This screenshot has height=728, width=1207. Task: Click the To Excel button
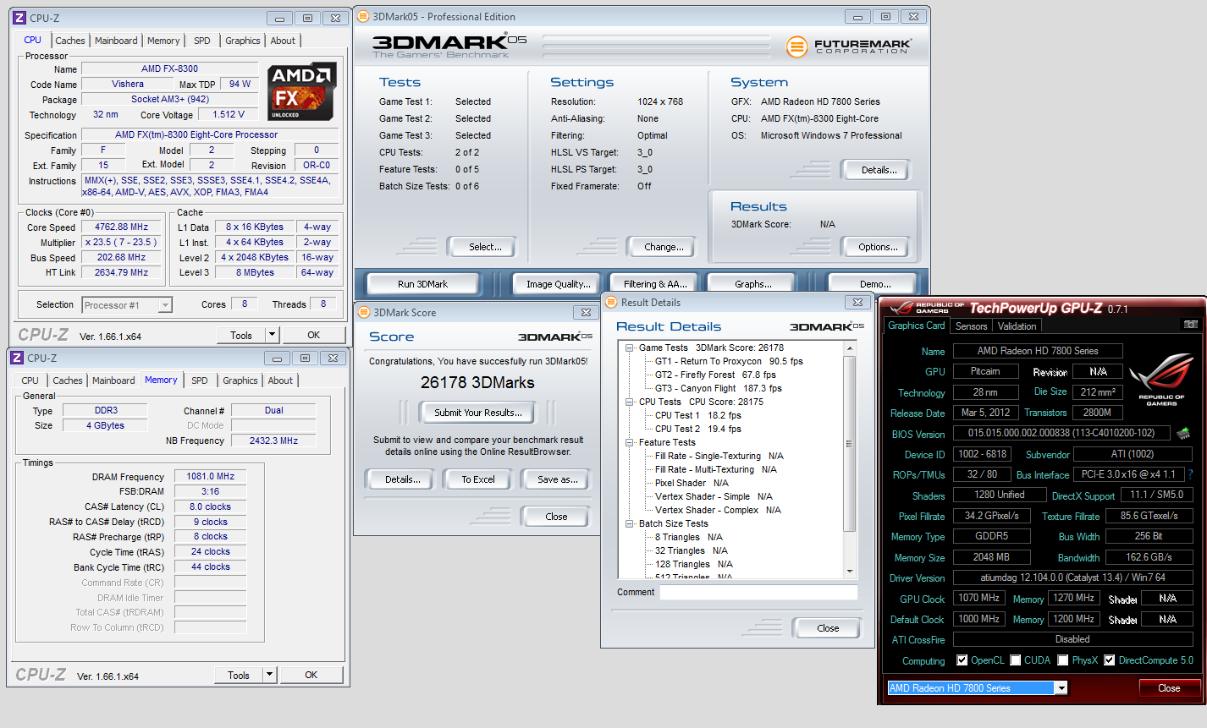(478, 479)
